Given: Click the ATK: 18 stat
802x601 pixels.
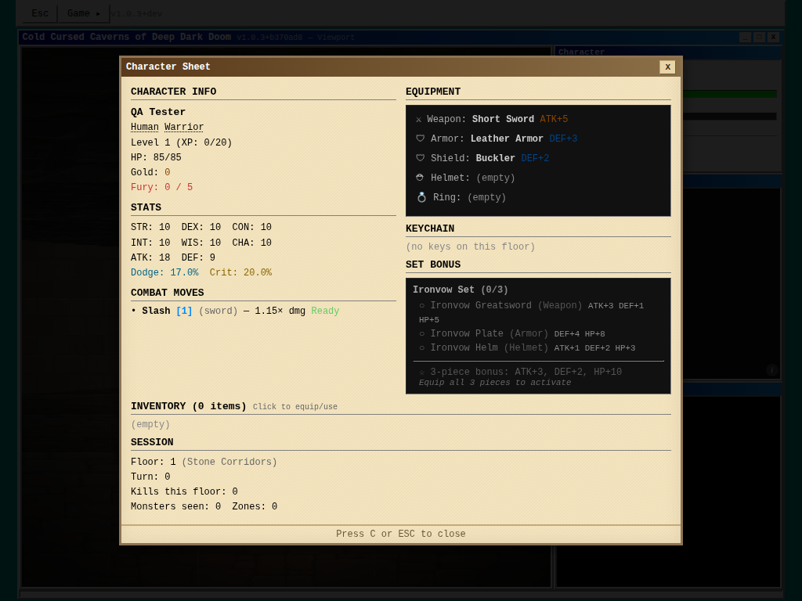Looking at the screenshot, I should click(x=150, y=257).
